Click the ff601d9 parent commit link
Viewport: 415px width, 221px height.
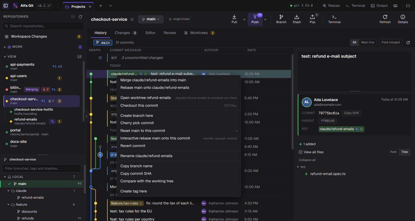click(328, 121)
